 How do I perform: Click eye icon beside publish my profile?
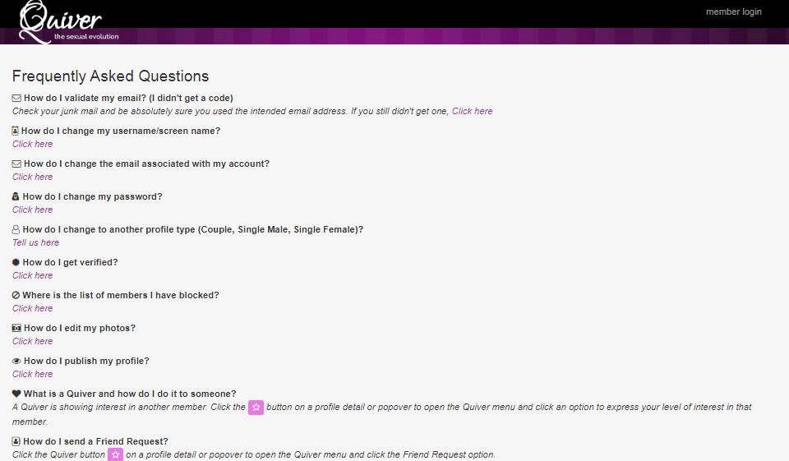point(16,361)
